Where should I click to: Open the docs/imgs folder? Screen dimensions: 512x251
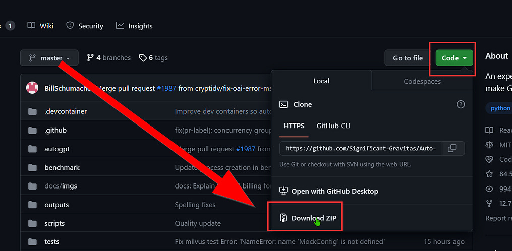pyautogui.click(x=61, y=186)
